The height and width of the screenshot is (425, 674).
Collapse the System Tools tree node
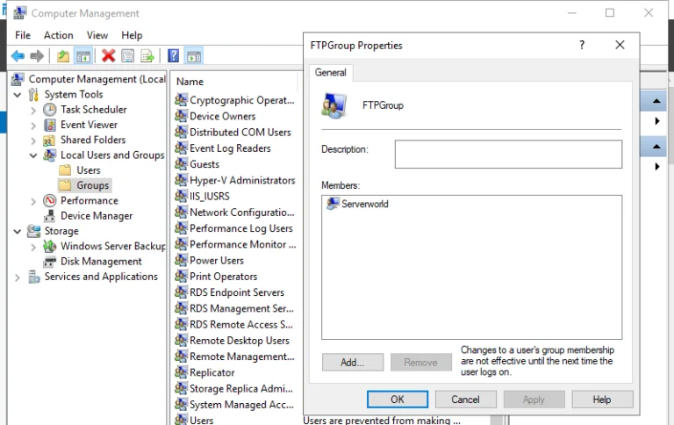tap(18, 95)
